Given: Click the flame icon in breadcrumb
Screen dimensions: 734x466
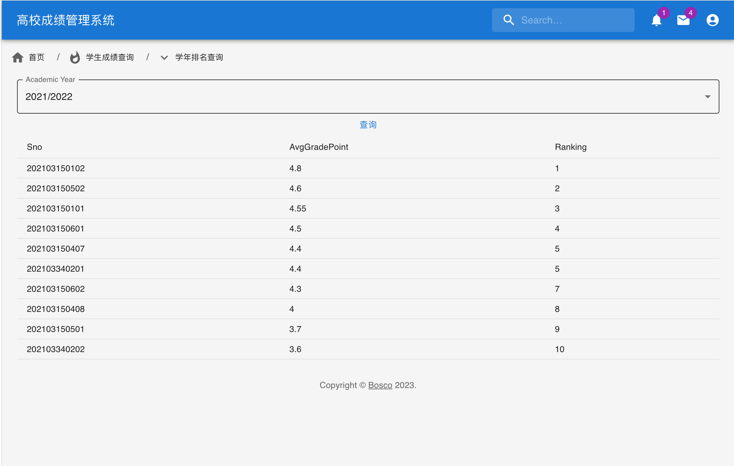Looking at the screenshot, I should point(75,57).
